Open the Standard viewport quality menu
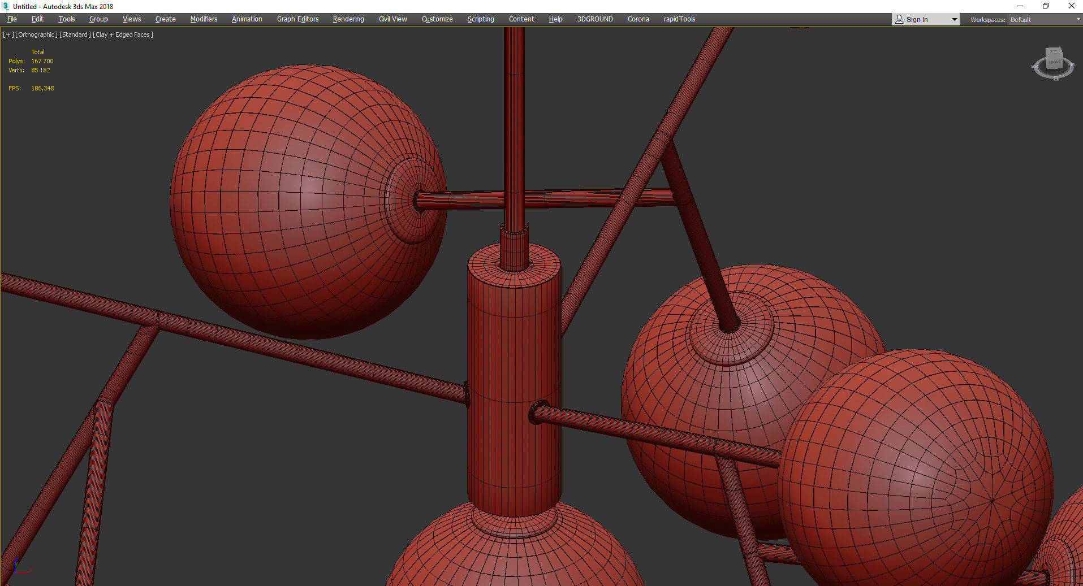 click(75, 34)
